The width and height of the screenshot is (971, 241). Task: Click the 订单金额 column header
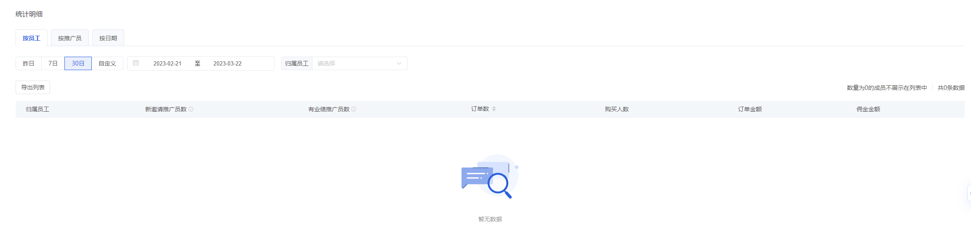click(750, 109)
